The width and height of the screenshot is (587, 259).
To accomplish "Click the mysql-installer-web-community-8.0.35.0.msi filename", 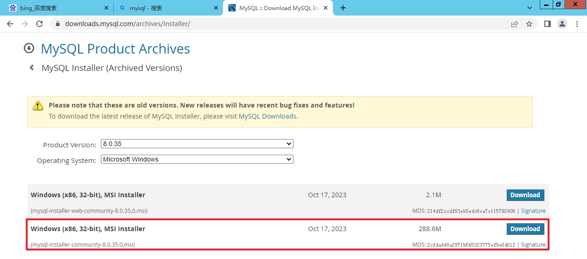I will (89, 211).
